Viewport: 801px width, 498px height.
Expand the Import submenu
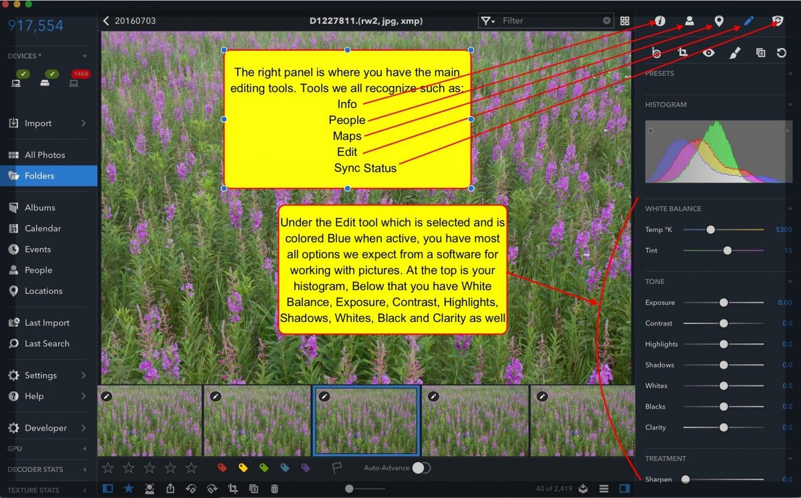[83, 123]
